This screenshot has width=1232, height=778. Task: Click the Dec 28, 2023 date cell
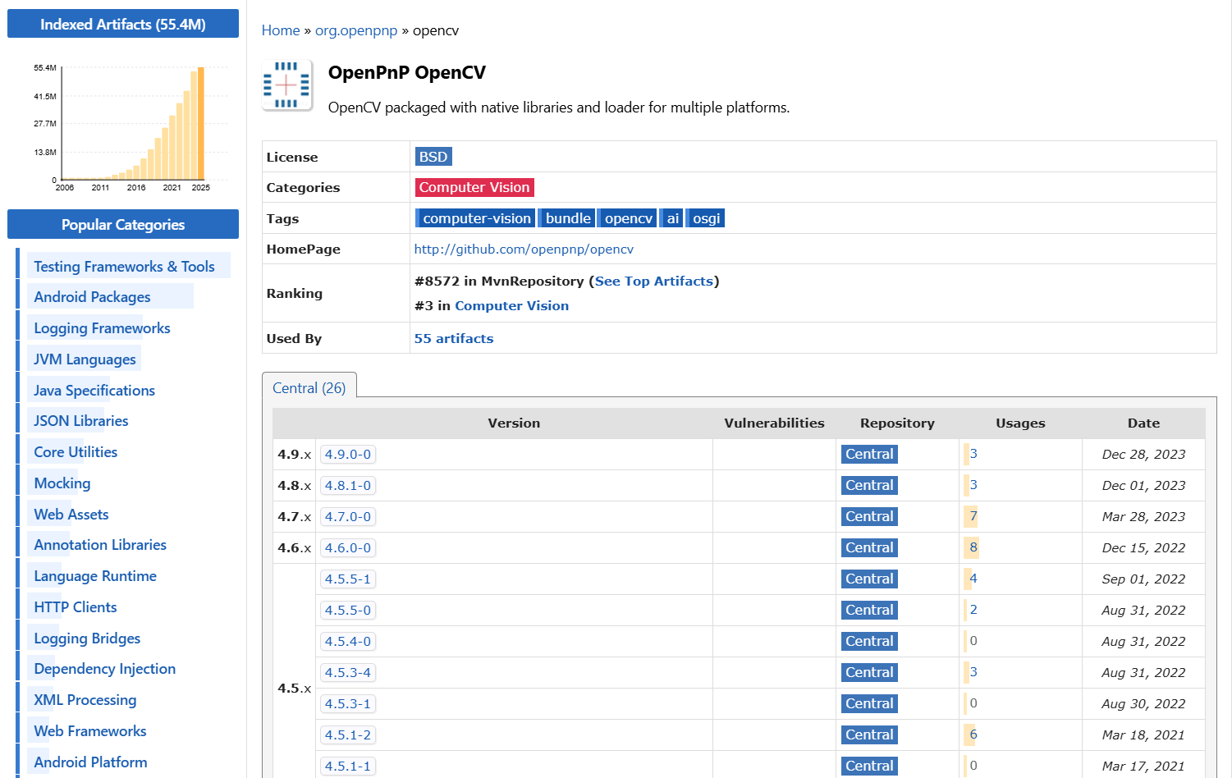click(x=1143, y=454)
